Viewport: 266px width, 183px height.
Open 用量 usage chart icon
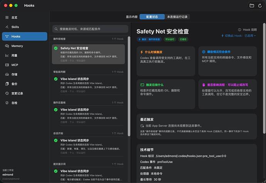[7, 55]
